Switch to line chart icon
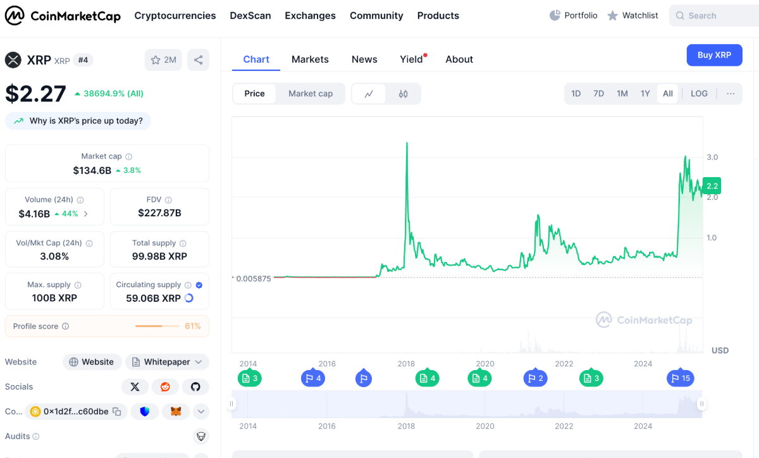This screenshot has height=458, width=759. coord(369,94)
